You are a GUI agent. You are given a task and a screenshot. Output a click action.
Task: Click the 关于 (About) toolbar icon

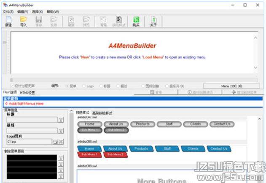click(x=153, y=21)
